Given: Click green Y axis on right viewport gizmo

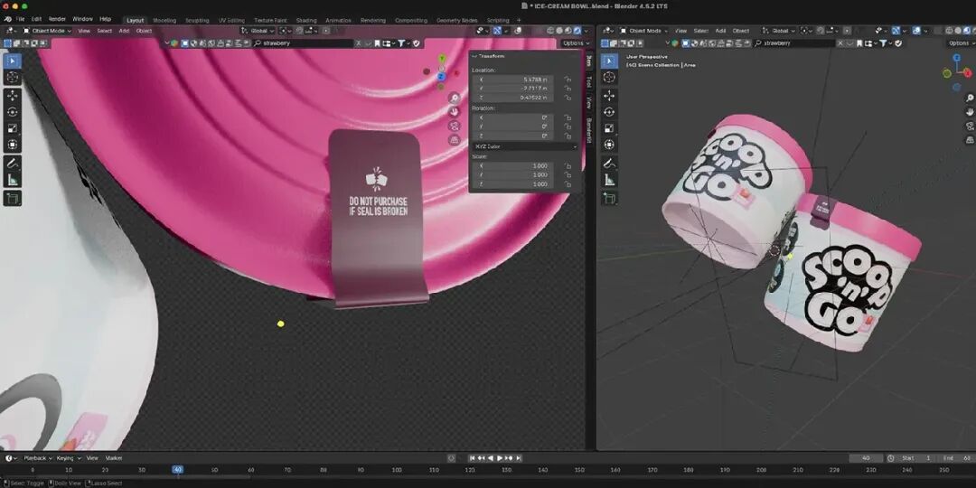Looking at the screenshot, I should (x=947, y=73).
